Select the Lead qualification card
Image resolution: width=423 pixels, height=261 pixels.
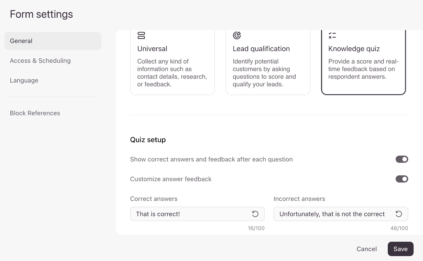coord(268,62)
